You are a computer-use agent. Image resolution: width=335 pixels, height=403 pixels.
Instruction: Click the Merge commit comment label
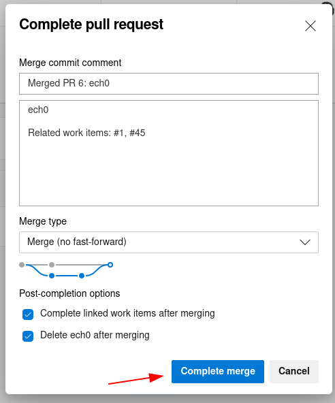tap(70, 63)
